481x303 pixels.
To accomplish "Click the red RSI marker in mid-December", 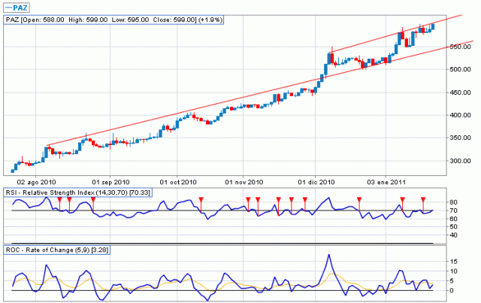I will tap(359, 200).
